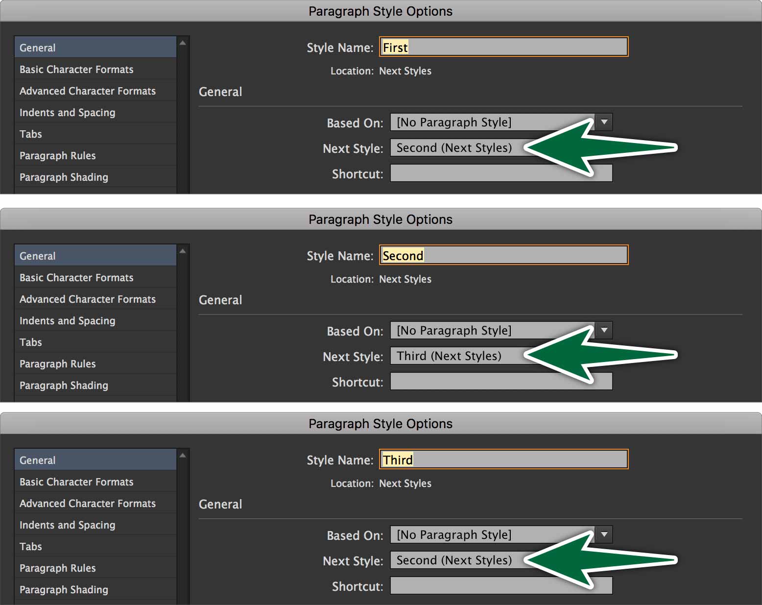Open Indents and Spacing in Second style dialog
The width and height of the screenshot is (762, 605).
(x=95, y=321)
